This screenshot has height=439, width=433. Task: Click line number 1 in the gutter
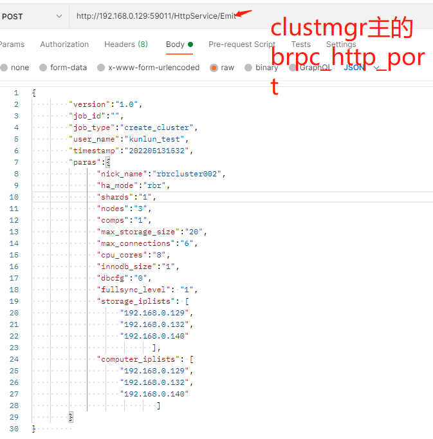tap(16, 93)
